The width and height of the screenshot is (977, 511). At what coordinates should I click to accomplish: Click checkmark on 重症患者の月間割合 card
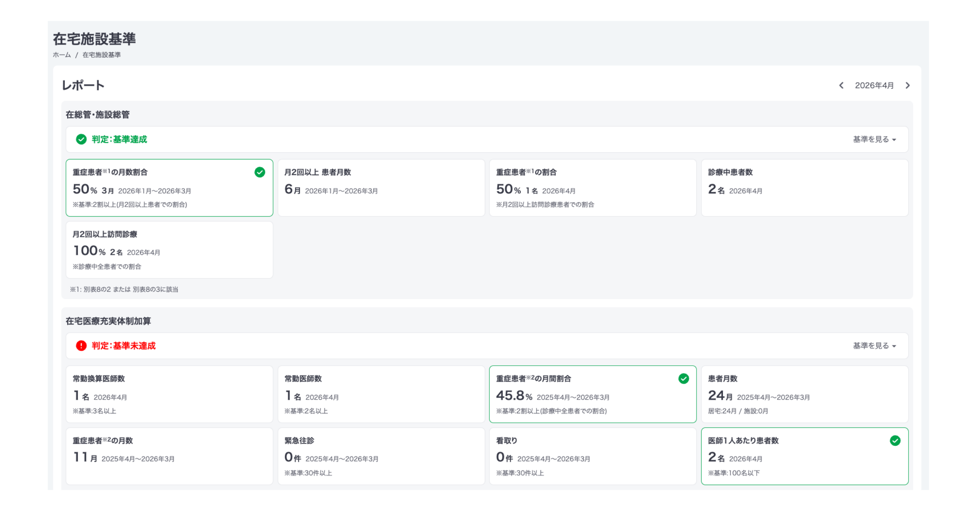tap(683, 379)
